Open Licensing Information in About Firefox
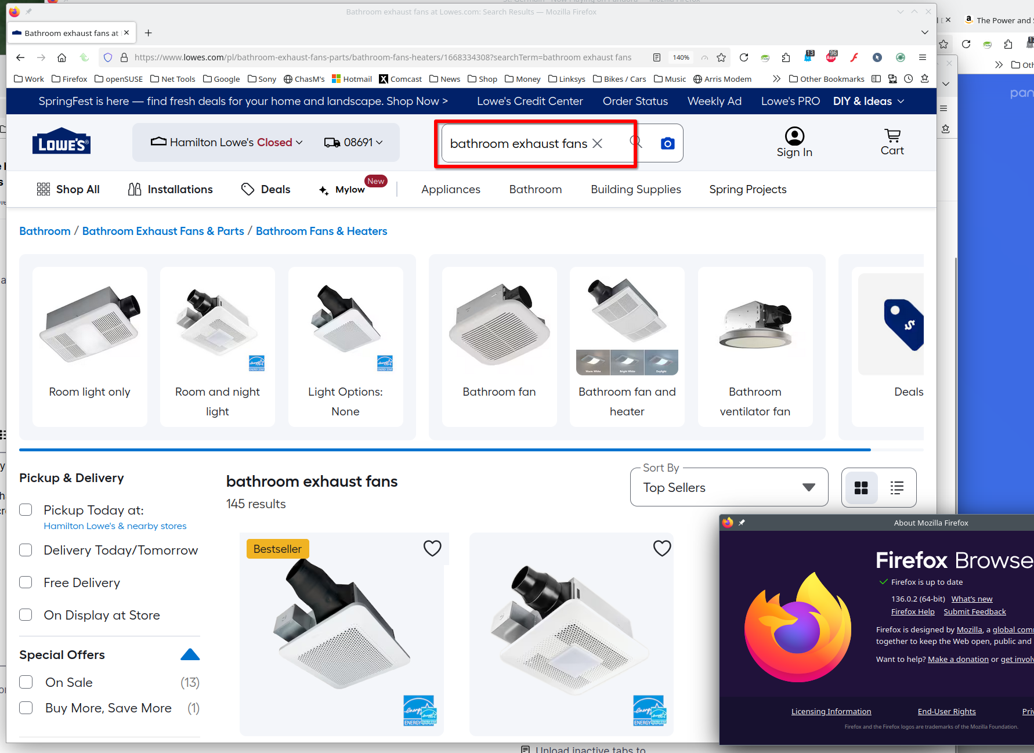 [831, 711]
